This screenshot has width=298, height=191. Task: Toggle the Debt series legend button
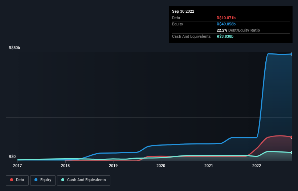pyautogui.click(x=17, y=180)
